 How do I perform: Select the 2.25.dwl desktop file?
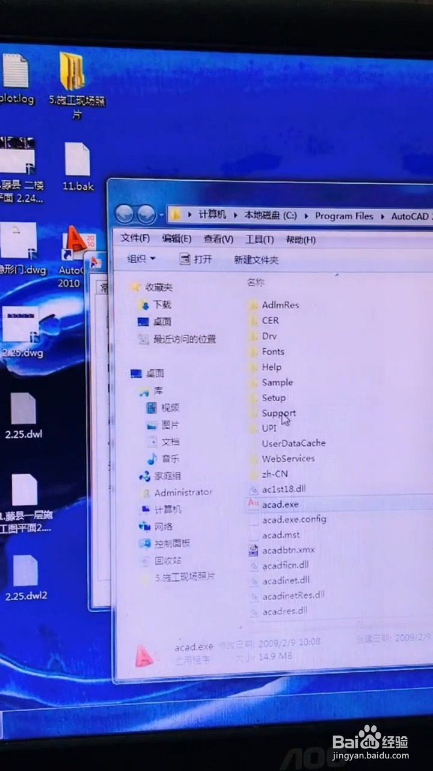[23, 417]
